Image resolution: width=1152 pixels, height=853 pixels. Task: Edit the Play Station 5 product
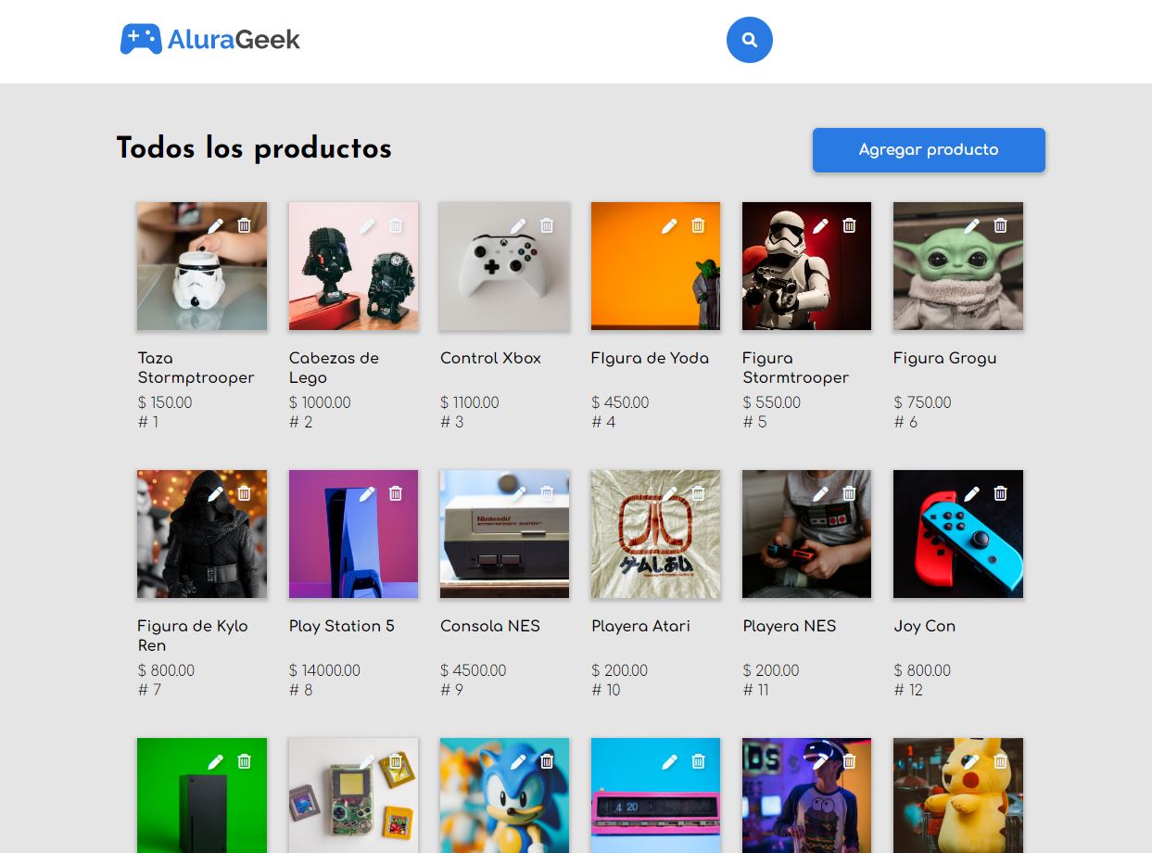365,492
